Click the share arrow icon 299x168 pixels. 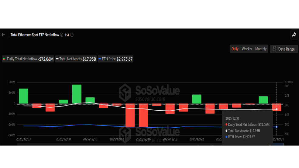pos(294,35)
